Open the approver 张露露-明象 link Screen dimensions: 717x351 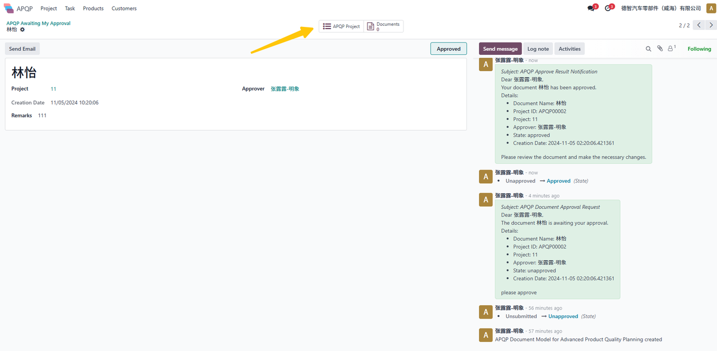pyautogui.click(x=285, y=88)
